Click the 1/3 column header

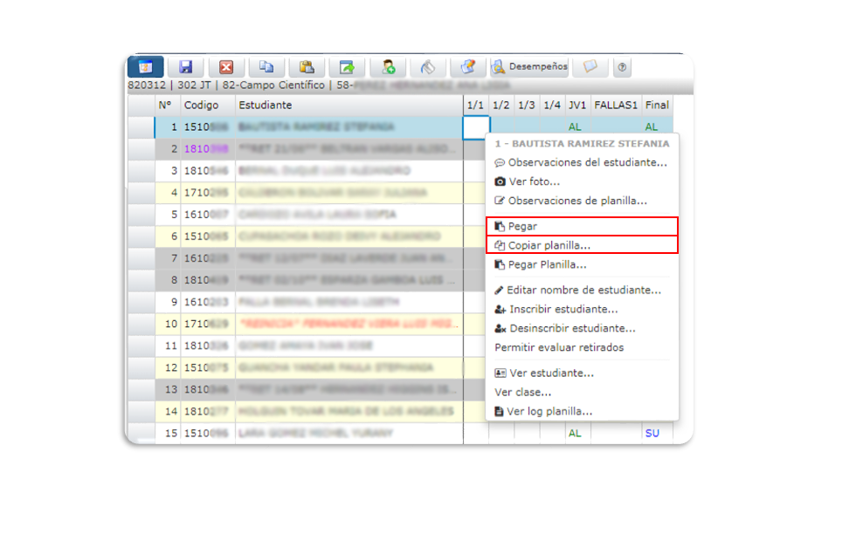pyautogui.click(x=527, y=105)
